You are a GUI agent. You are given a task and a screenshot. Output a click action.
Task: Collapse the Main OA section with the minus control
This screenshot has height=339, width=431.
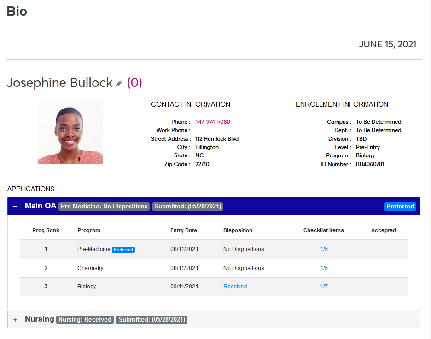click(x=16, y=206)
